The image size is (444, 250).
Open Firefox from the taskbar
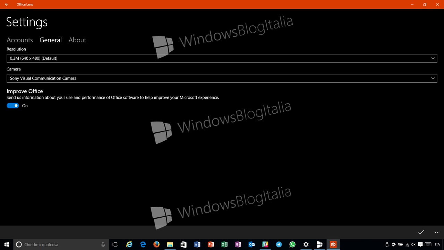pos(156,244)
